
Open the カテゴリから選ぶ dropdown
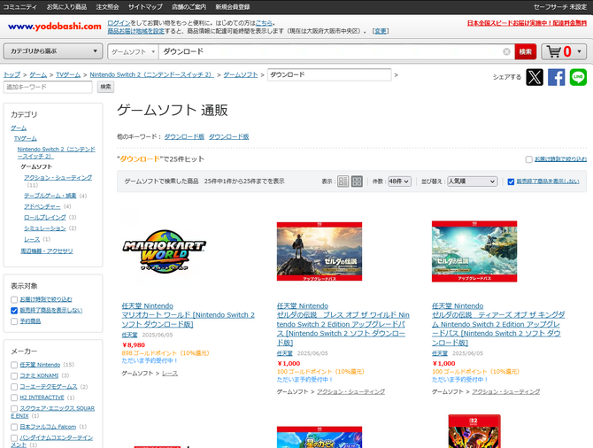tap(53, 51)
